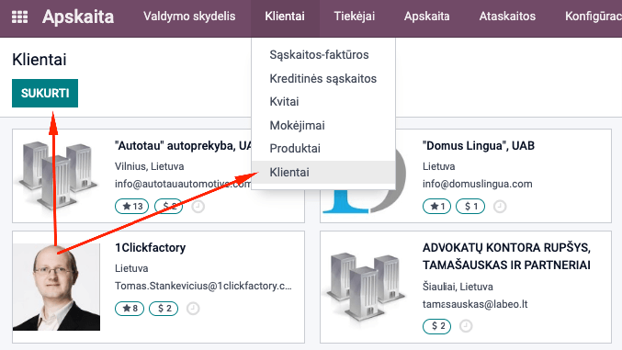Open the apps grid menu icon

pyautogui.click(x=20, y=17)
